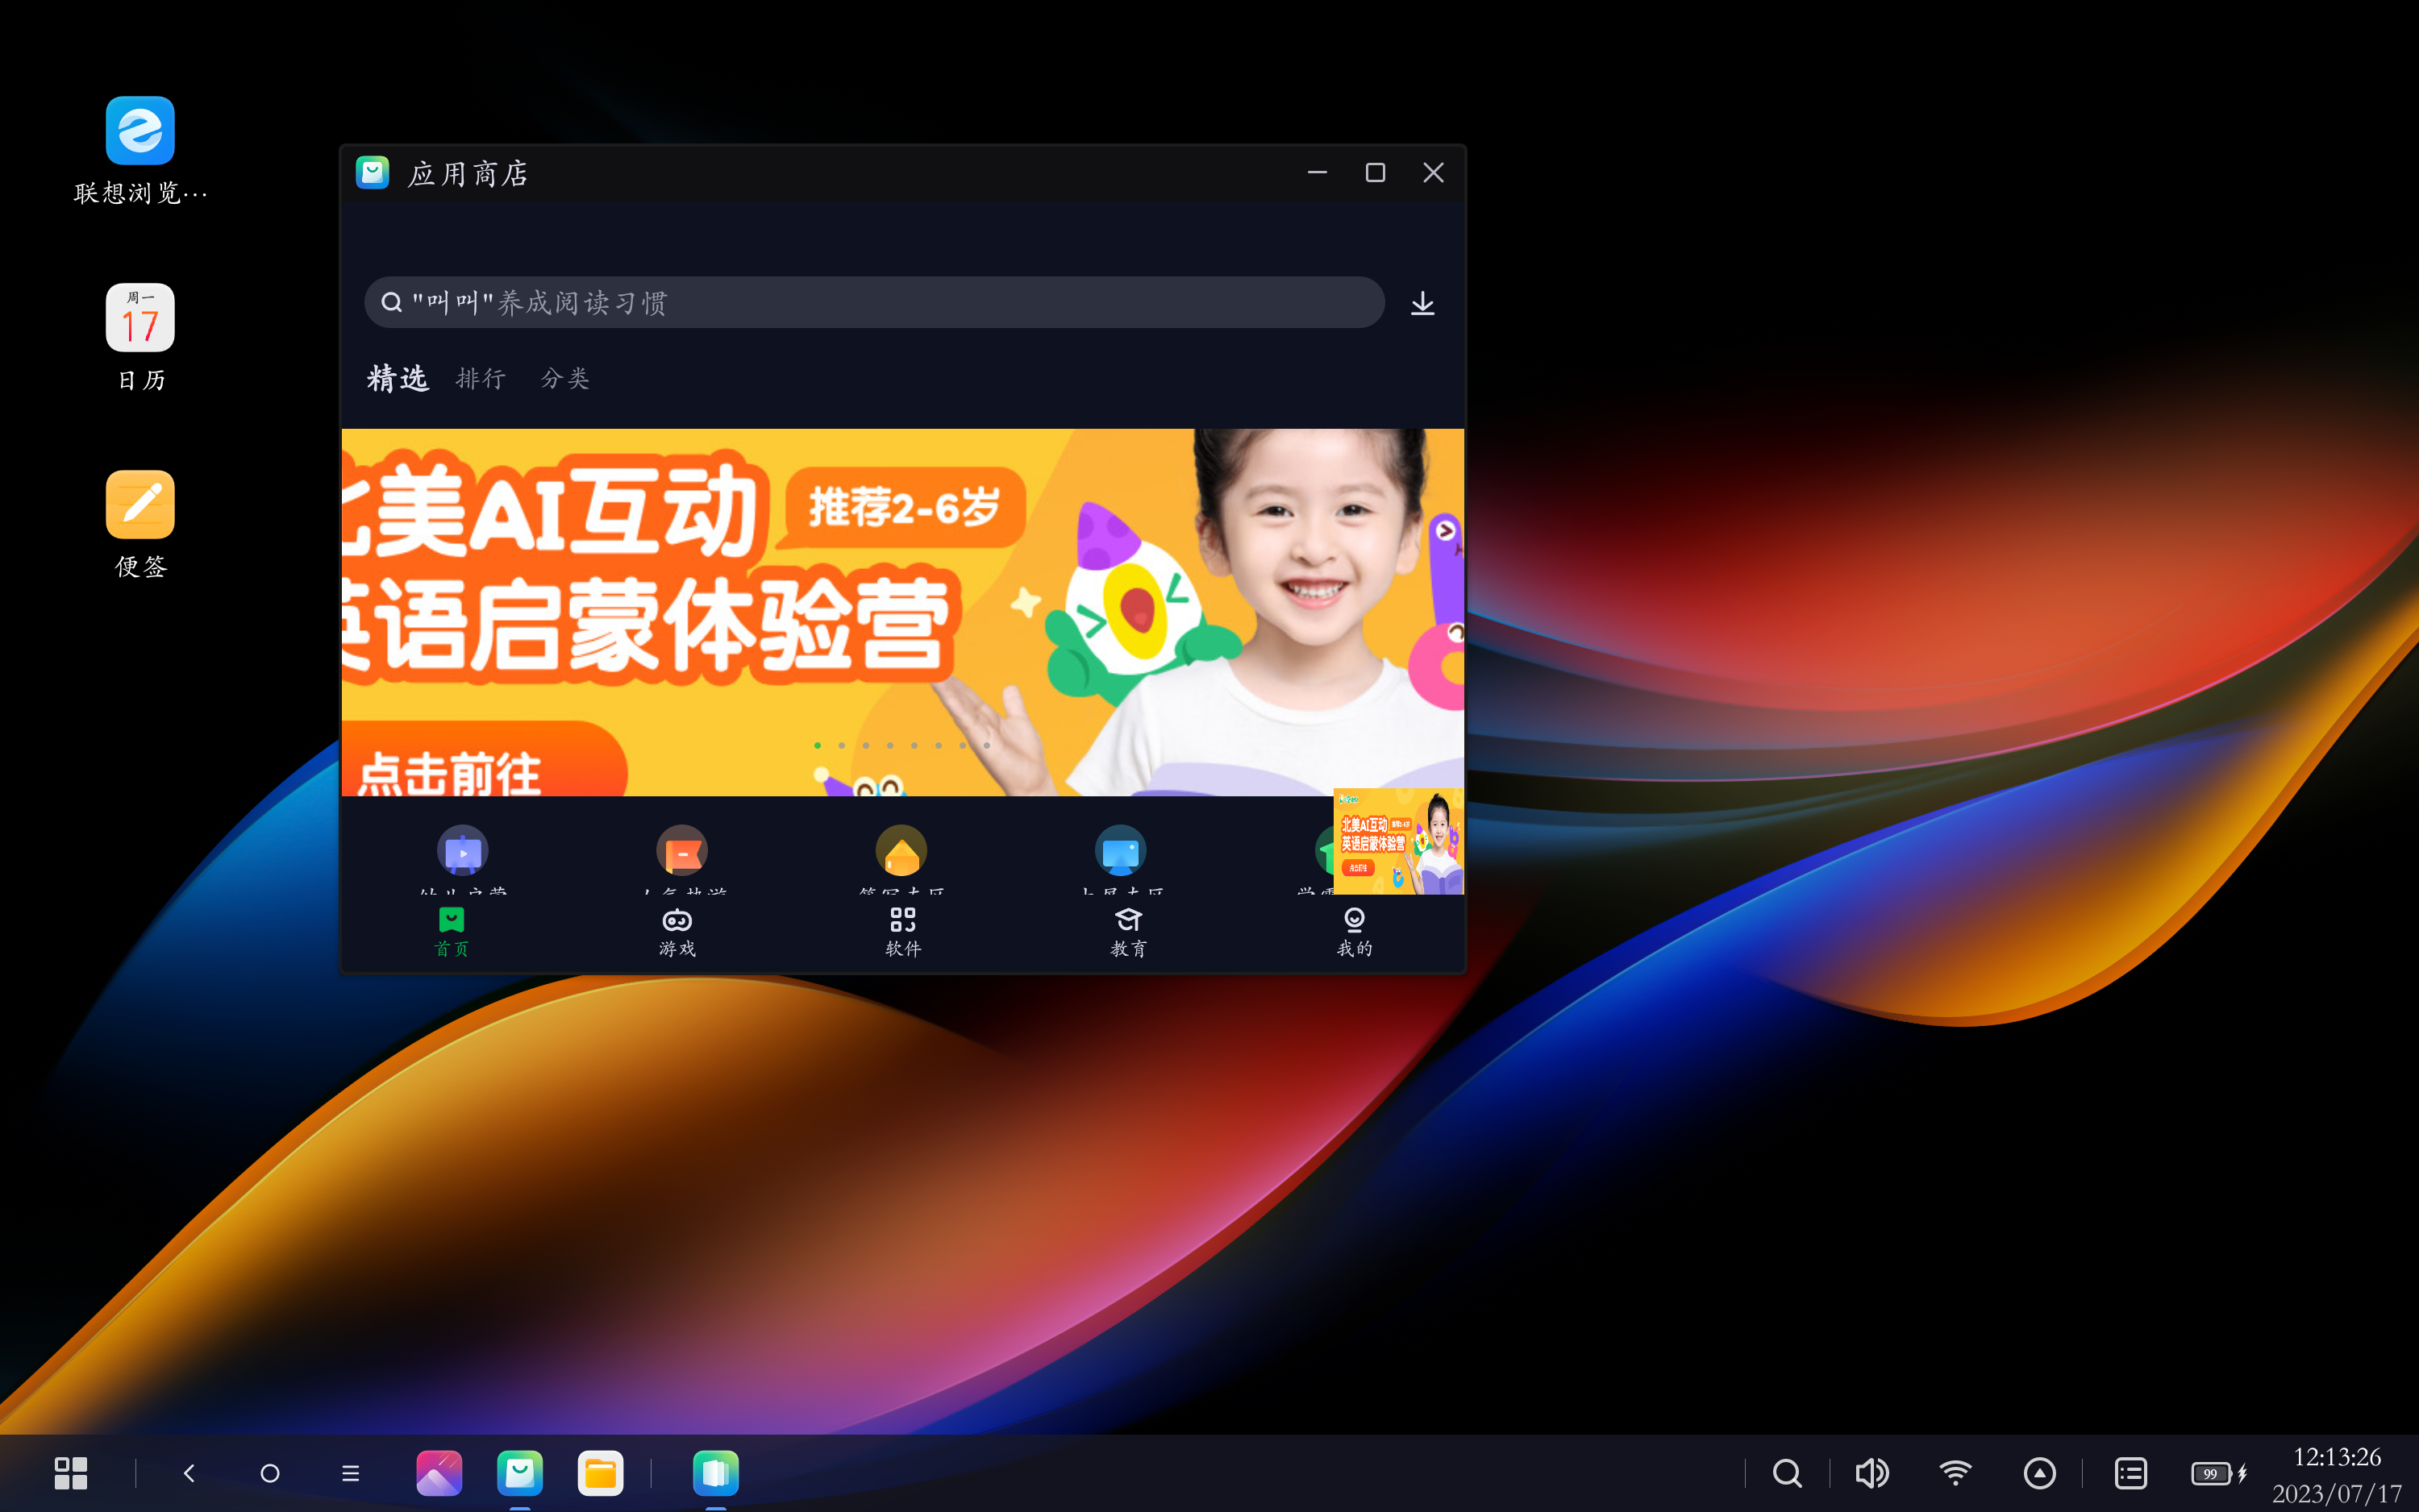2419x1512 pixels.
Task: Open the Notes (便签) desktop icon
Action: 140,504
